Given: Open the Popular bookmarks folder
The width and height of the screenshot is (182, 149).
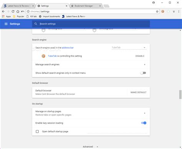Looking at the screenshot, I should (x=18, y=17).
